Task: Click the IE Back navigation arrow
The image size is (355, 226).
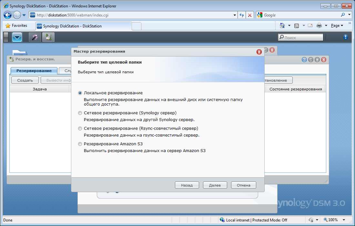Action: (x=7, y=15)
